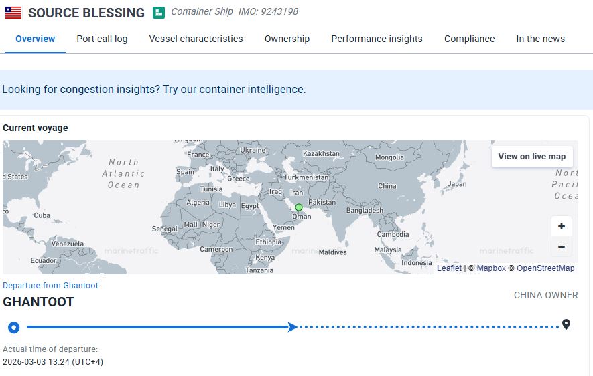Click the dotted remaining voyage progress line

click(429, 327)
